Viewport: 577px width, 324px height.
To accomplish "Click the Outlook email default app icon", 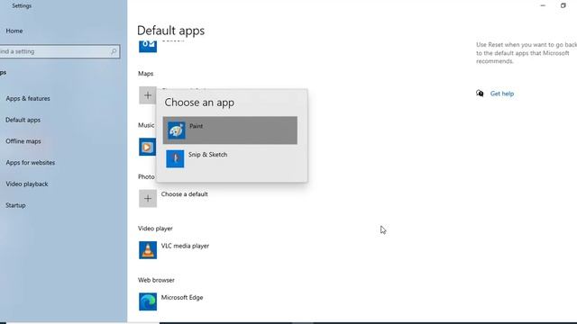I will 148,46.
